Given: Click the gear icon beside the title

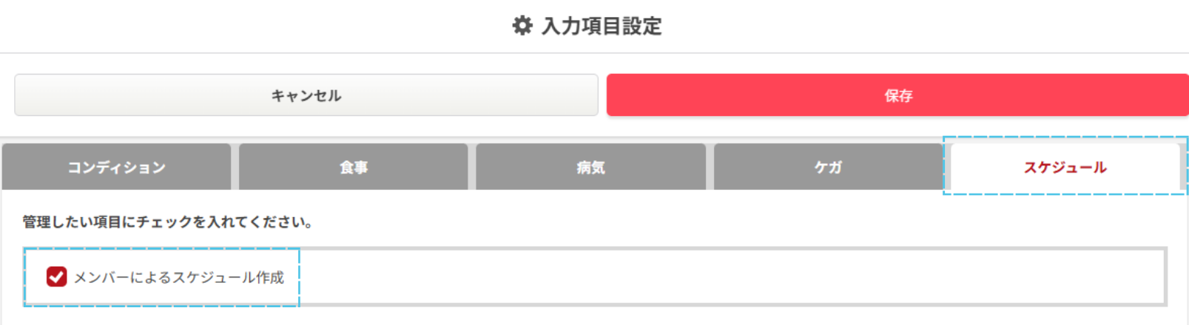Looking at the screenshot, I should 522,26.
